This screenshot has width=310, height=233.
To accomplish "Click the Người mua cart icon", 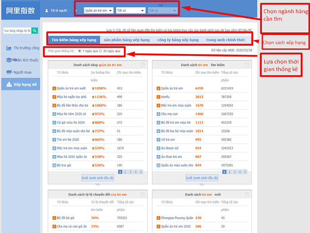I will (x=9, y=72).
